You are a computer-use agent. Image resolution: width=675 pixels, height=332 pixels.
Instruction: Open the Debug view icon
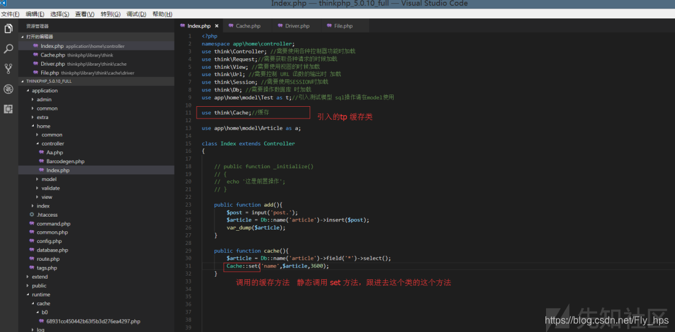8,89
